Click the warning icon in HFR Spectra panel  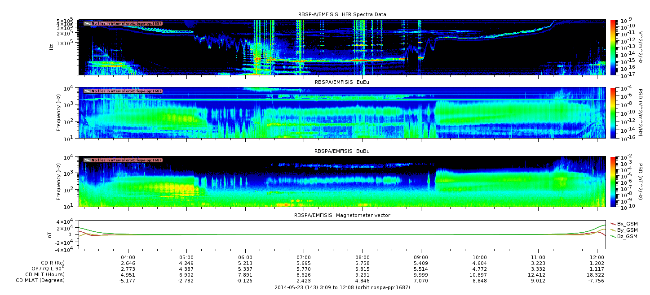(x=87, y=23)
